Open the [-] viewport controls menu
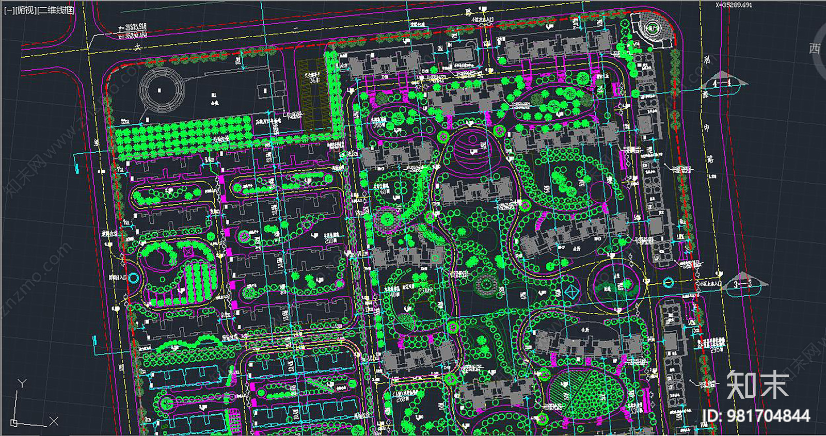 (x=9, y=10)
